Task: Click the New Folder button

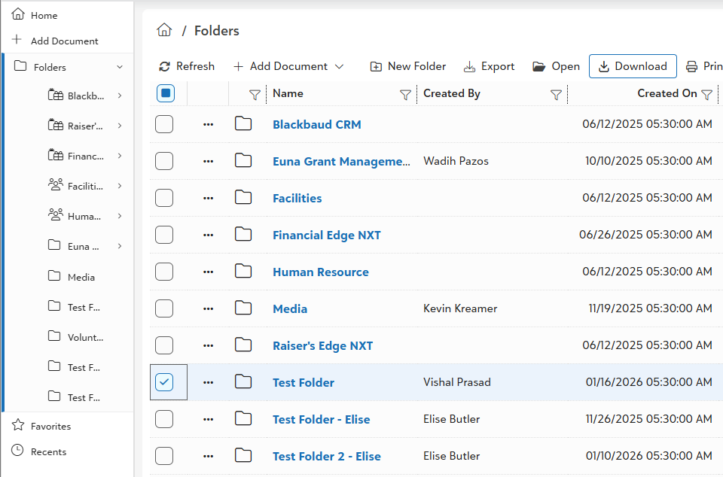Action: pos(408,66)
